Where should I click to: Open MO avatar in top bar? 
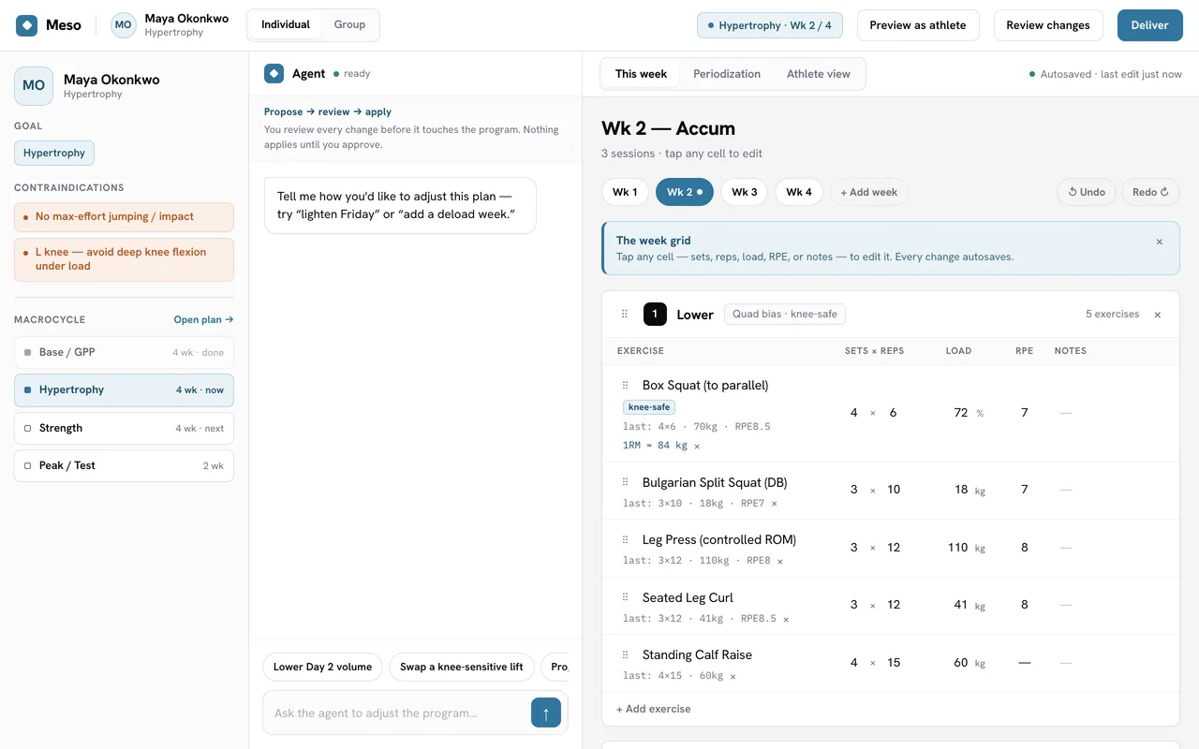tap(124, 25)
